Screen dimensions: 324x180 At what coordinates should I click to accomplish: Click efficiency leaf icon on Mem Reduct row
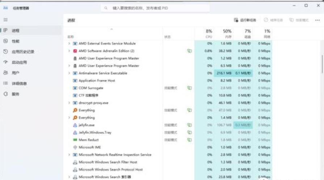pos(189,140)
